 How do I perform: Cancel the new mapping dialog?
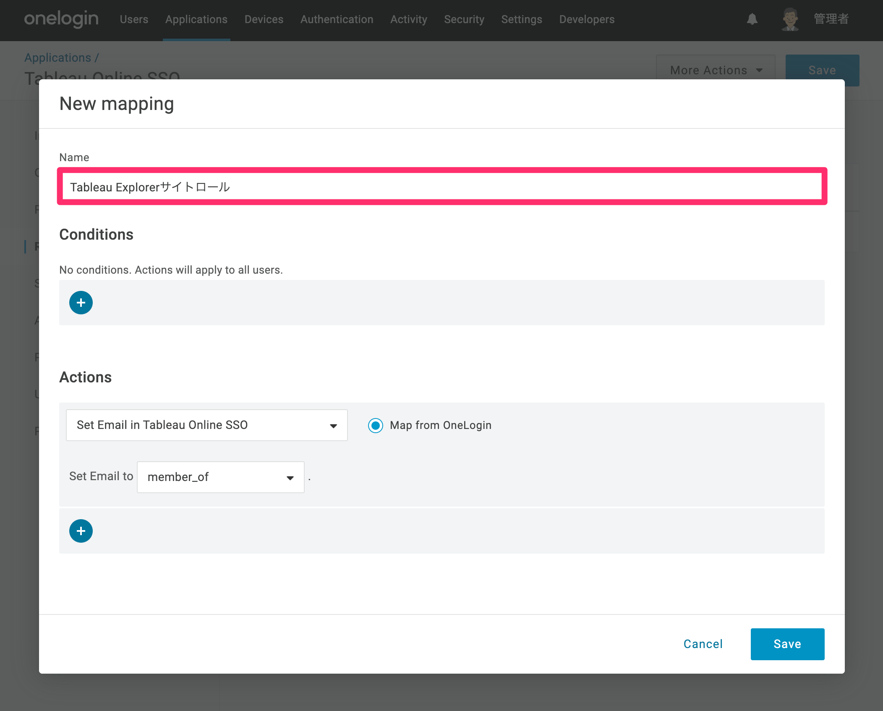click(703, 644)
